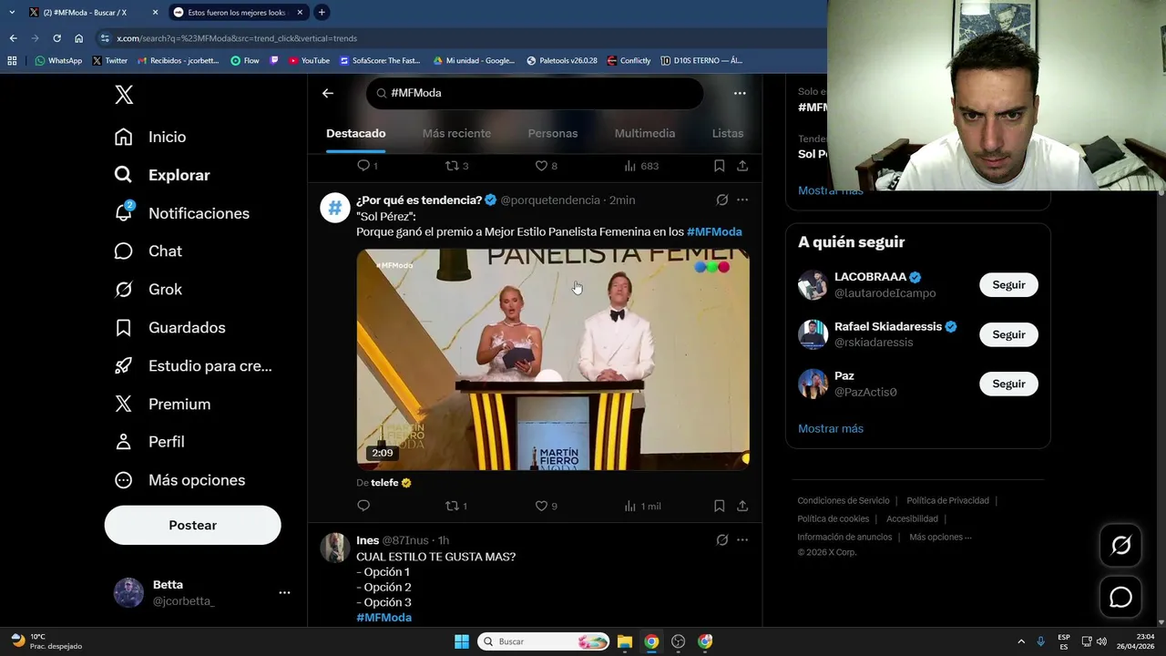Open File Explorer from taskbar
Screen dimensions: 1166x656
pyautogui.click(x=625, y=641)
